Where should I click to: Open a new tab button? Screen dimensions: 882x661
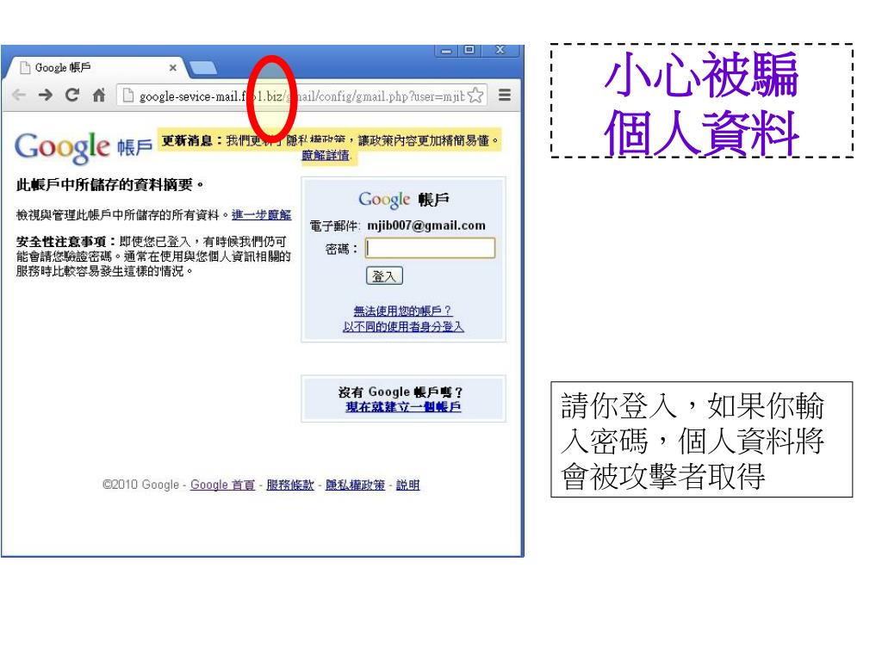point(203,68)
